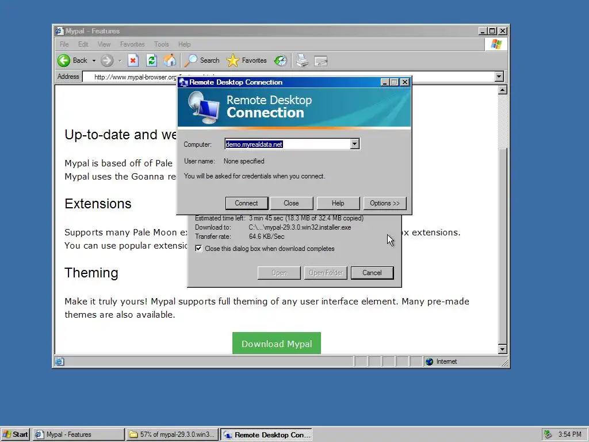
Task: Toggle Close this dialog box when download completes
Action: pos(198,249)
